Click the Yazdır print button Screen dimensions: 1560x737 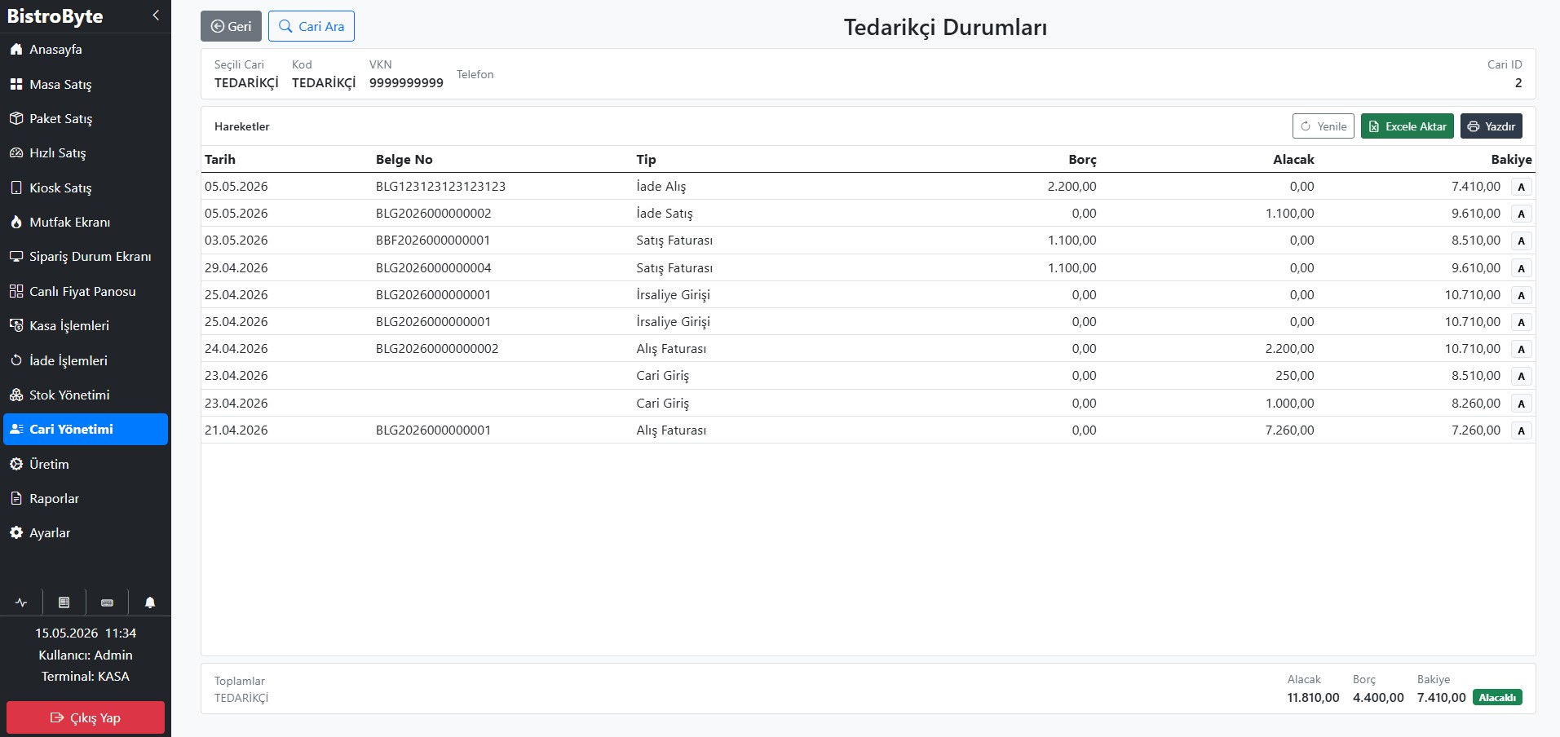[1491, 126]
